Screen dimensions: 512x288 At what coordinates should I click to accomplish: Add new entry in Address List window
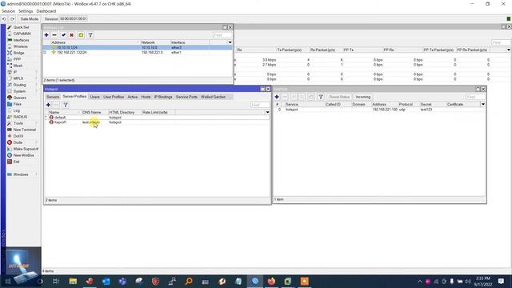(46, 35)
